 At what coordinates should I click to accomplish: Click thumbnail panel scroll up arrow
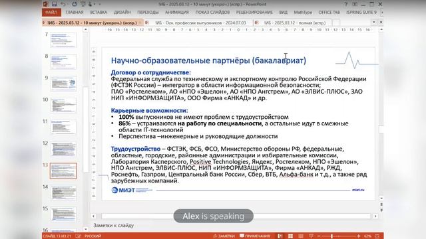86,29
